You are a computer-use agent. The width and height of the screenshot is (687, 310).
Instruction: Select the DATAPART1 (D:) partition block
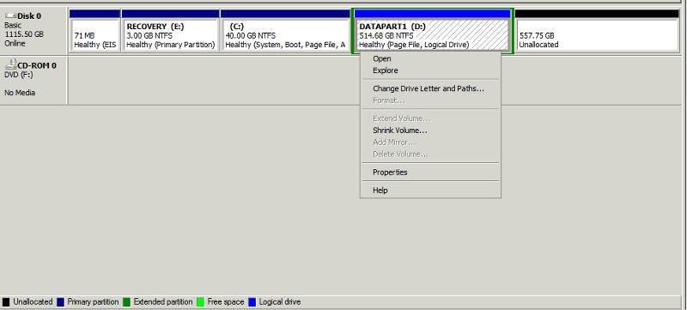(433, 35)
